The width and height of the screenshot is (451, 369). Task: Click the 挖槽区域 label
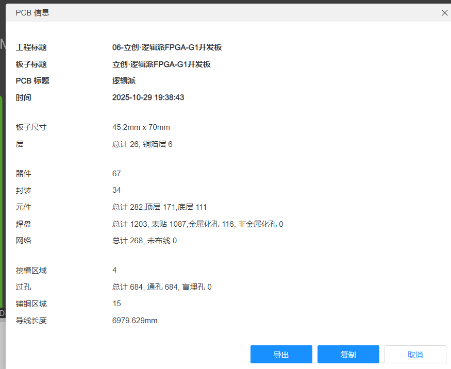[31, 270]
